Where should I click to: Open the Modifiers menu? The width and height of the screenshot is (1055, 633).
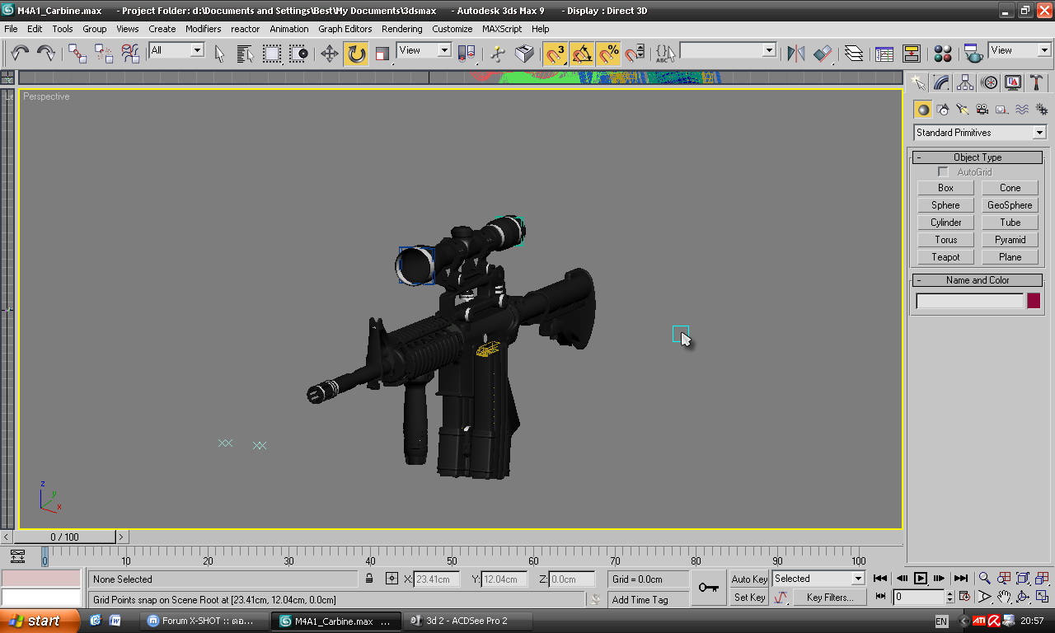coord(203,29)
